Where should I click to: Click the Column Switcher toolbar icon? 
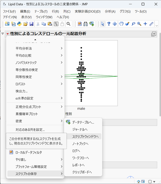(x=86, y=24)
